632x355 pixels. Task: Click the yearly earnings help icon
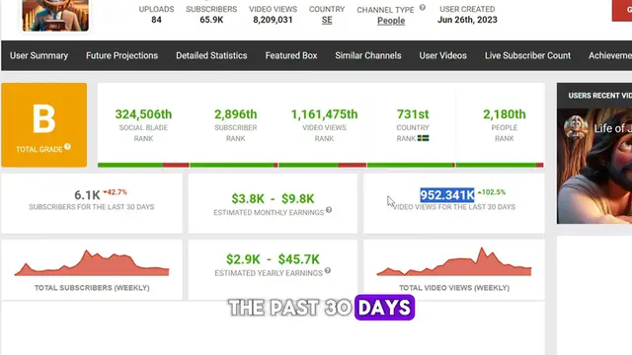(x=328, y=270)
